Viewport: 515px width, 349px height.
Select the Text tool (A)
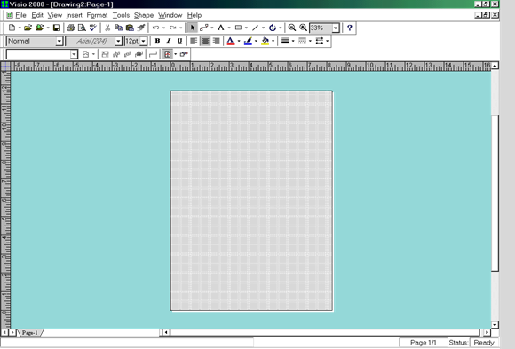pyautogui.click(x=221, y=28)
